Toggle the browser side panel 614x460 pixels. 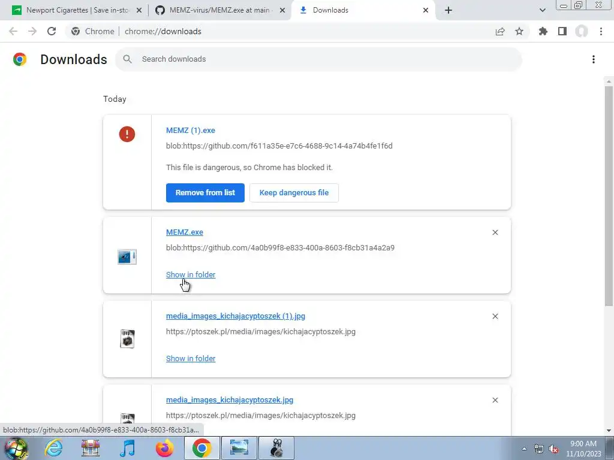point(562,31)
